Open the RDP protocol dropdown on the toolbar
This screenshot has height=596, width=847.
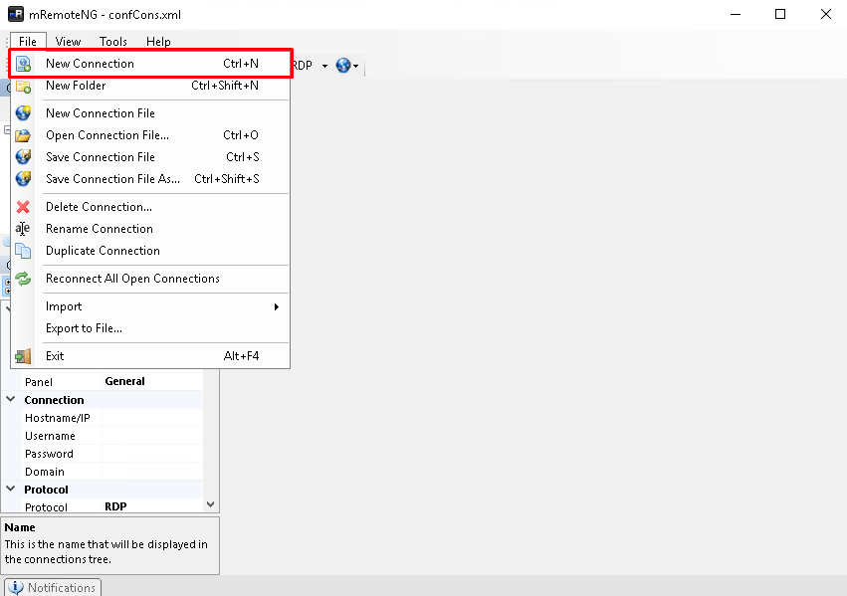coord(323,66)
